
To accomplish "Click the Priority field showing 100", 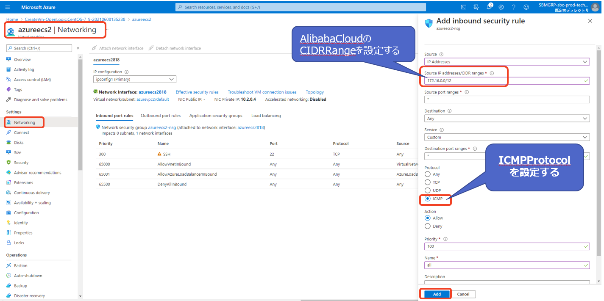I will [507, 246].
